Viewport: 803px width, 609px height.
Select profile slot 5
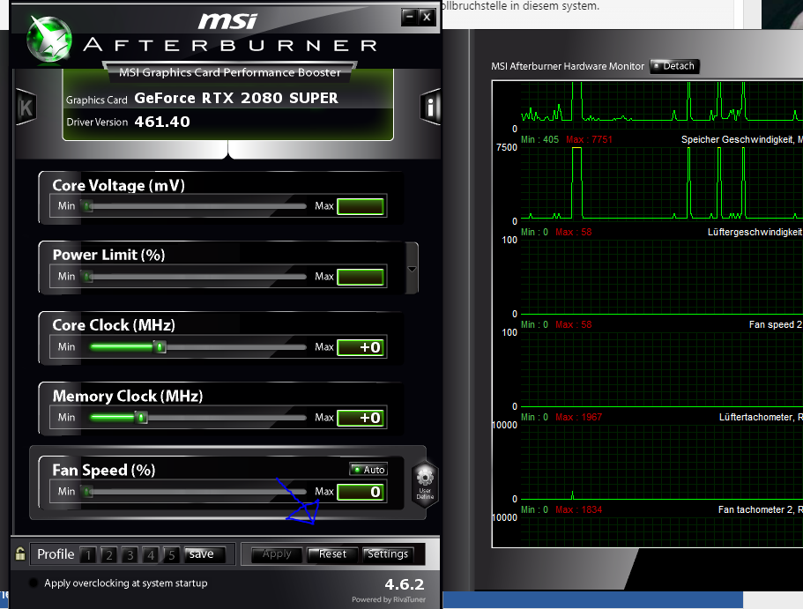pos(172,554)
